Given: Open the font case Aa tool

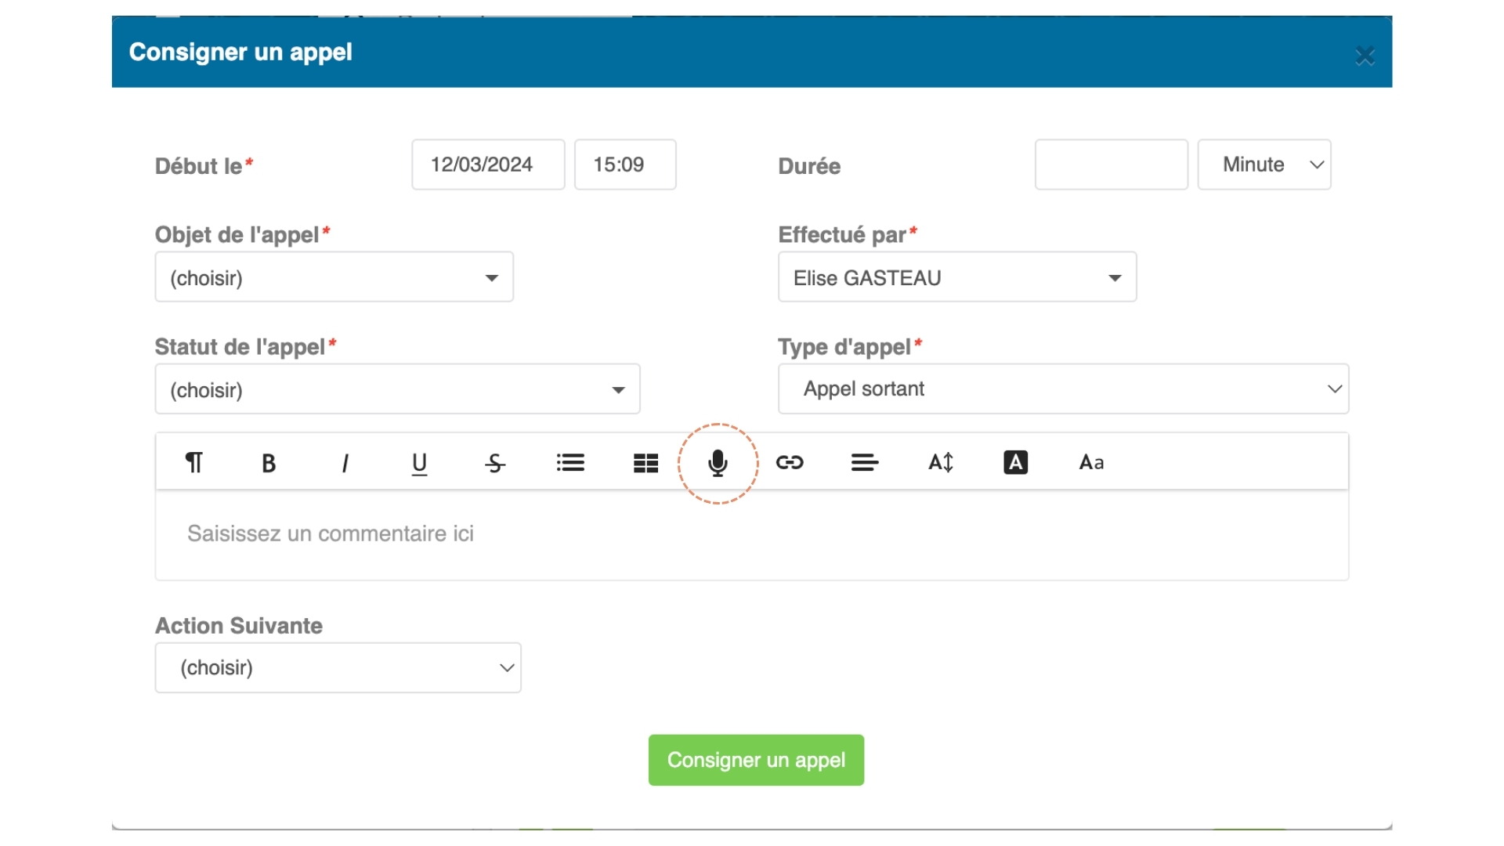Looking at the screenshot, I should pyautogui.click(x=1091, y=462).
